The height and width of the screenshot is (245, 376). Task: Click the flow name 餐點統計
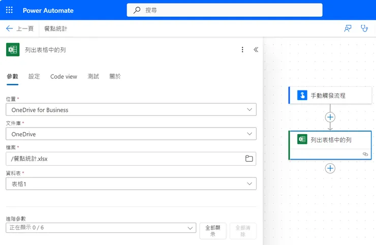point(55,28)
